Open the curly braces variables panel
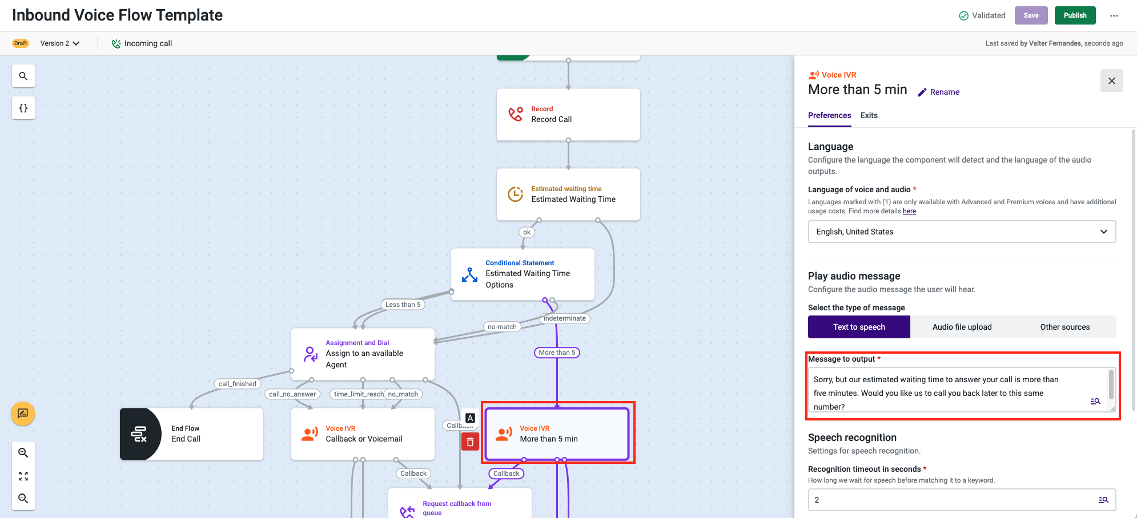The height and width of the screenshot is (518, 1137). 23,108
